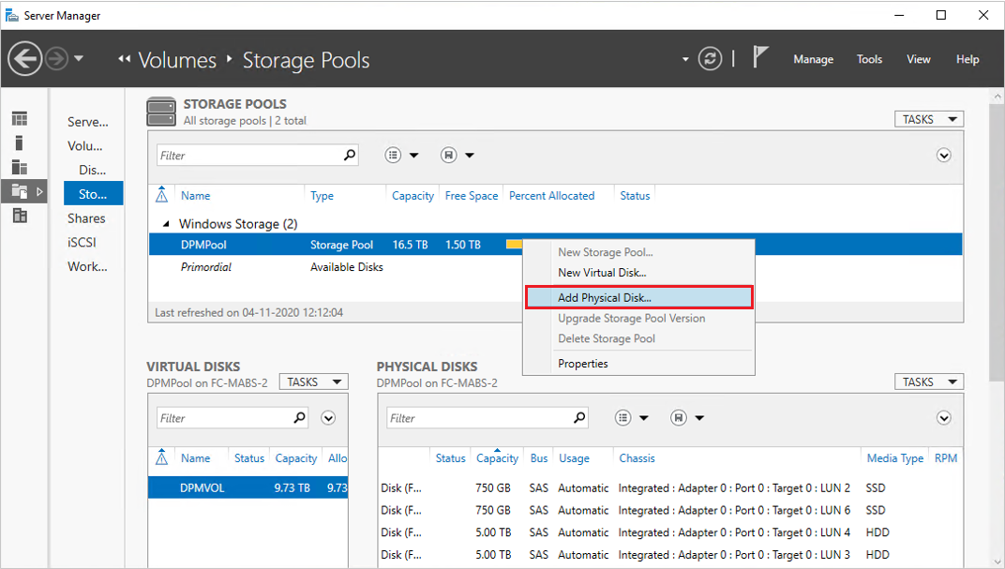Open the Manage menu

[813, 59]
